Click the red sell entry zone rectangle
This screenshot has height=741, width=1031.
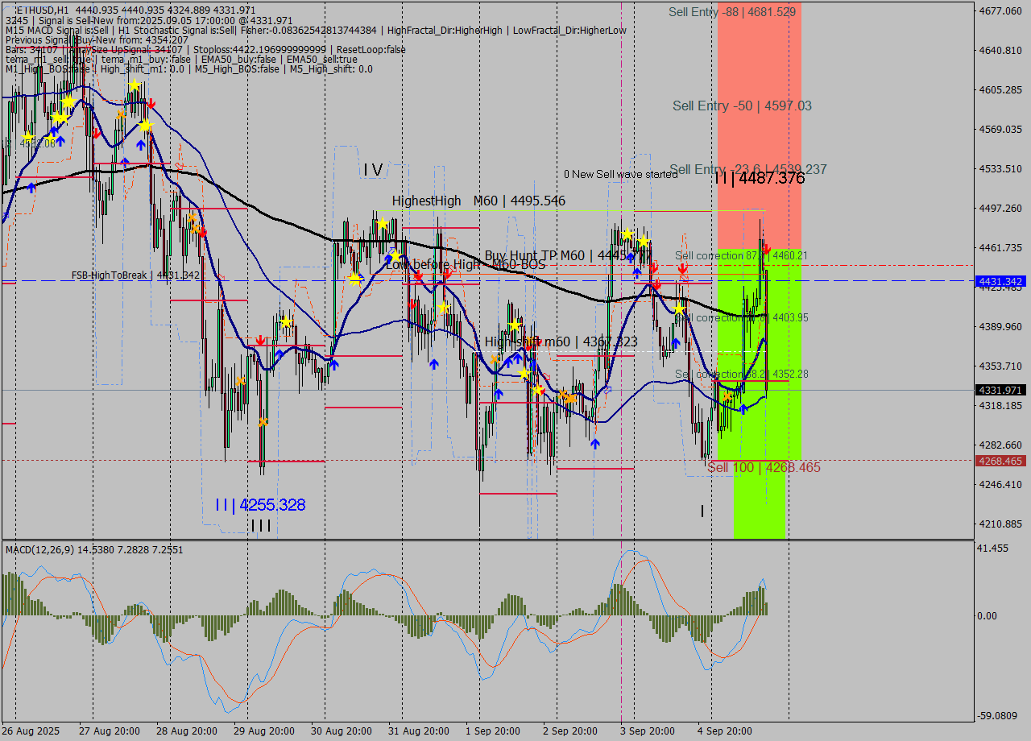click(759, 64)
